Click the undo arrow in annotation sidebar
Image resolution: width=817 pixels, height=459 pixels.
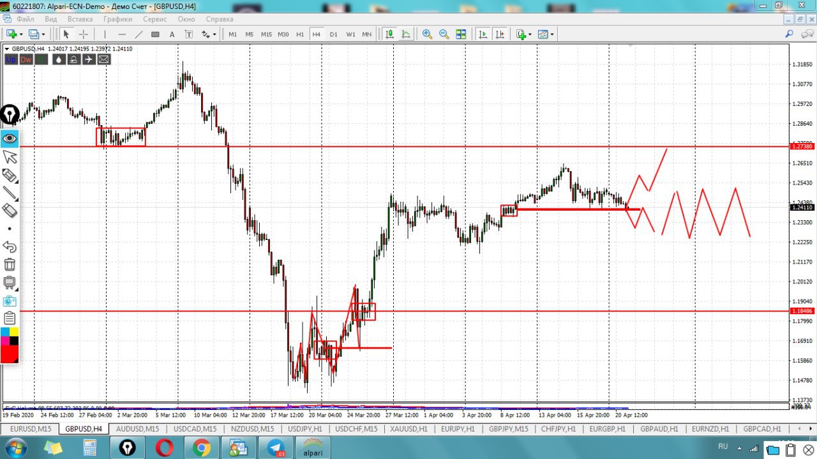pyautogui.click(x=10, y=246)
